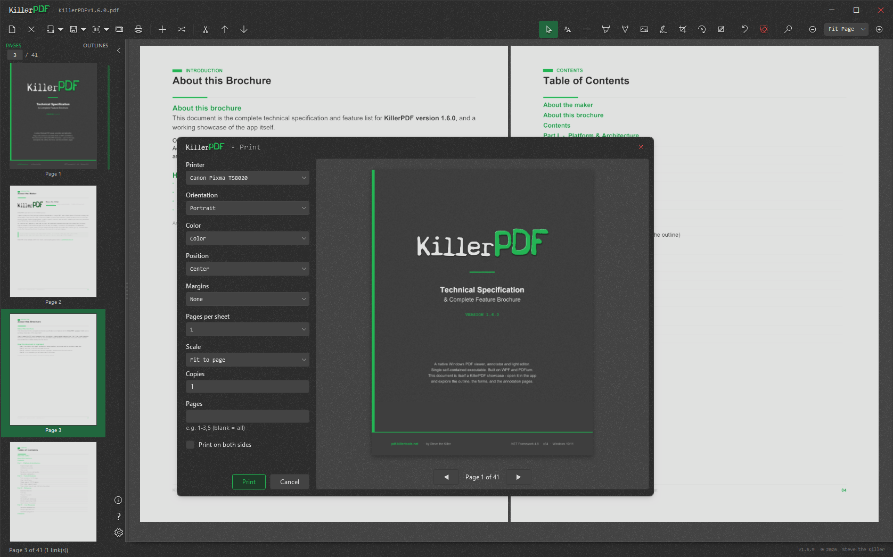Zoom out with the minus circle icon
Image resolution: width=893 pixels, height=557 pixels.
click(813, 29)
